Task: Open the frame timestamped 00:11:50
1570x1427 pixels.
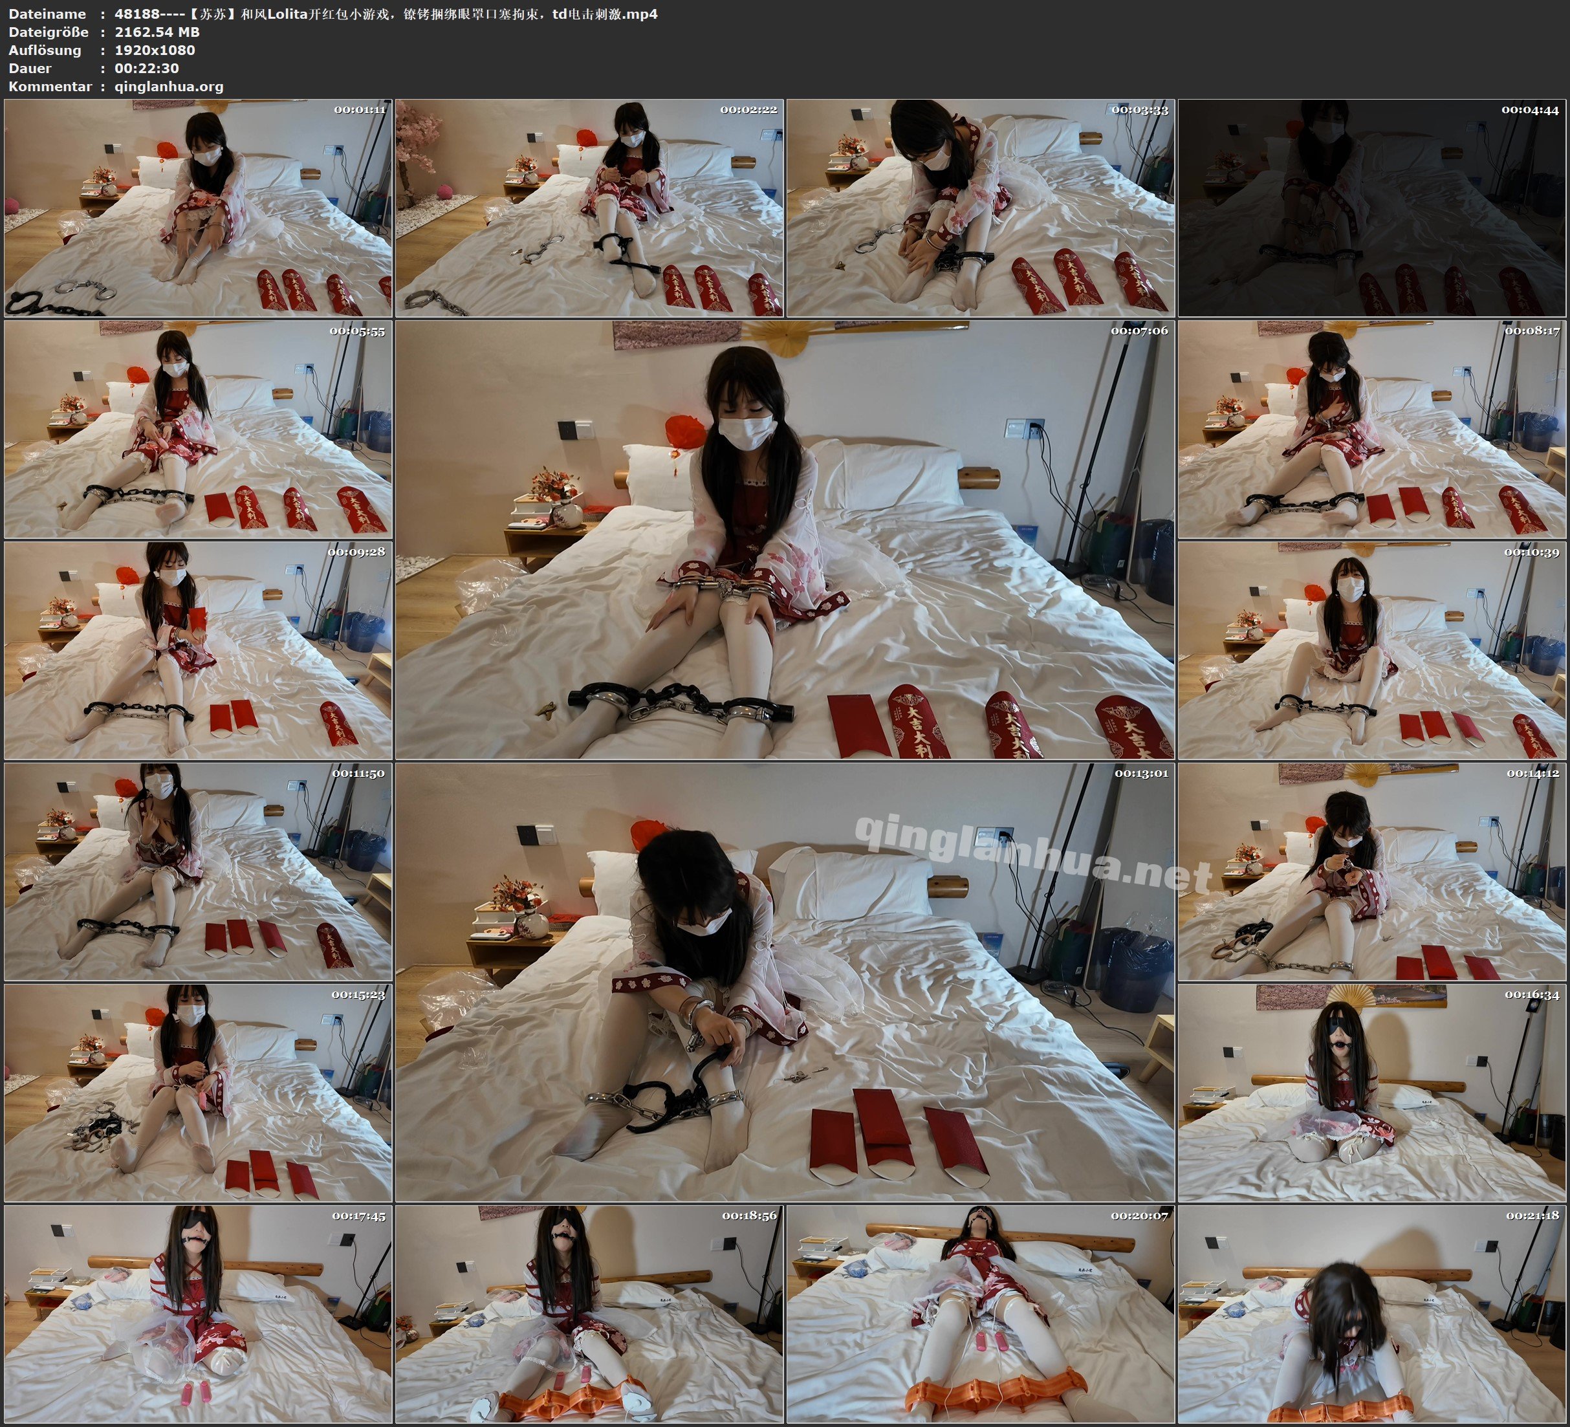Action: click(198, 871)
